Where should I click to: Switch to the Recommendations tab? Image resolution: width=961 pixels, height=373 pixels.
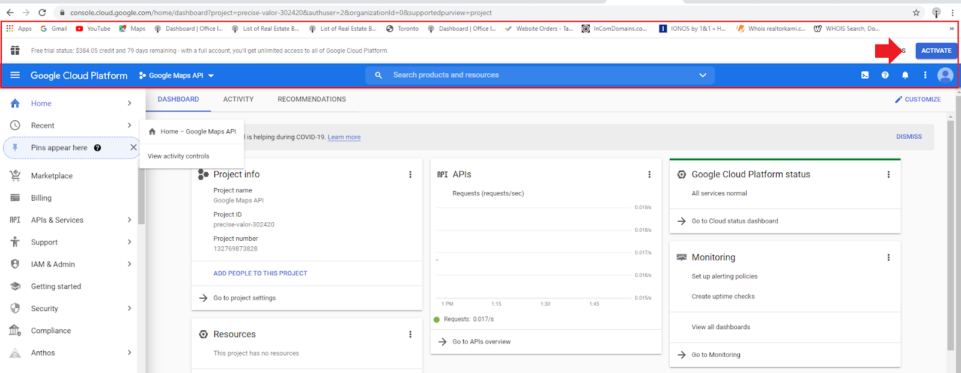[x=311, y=99]
